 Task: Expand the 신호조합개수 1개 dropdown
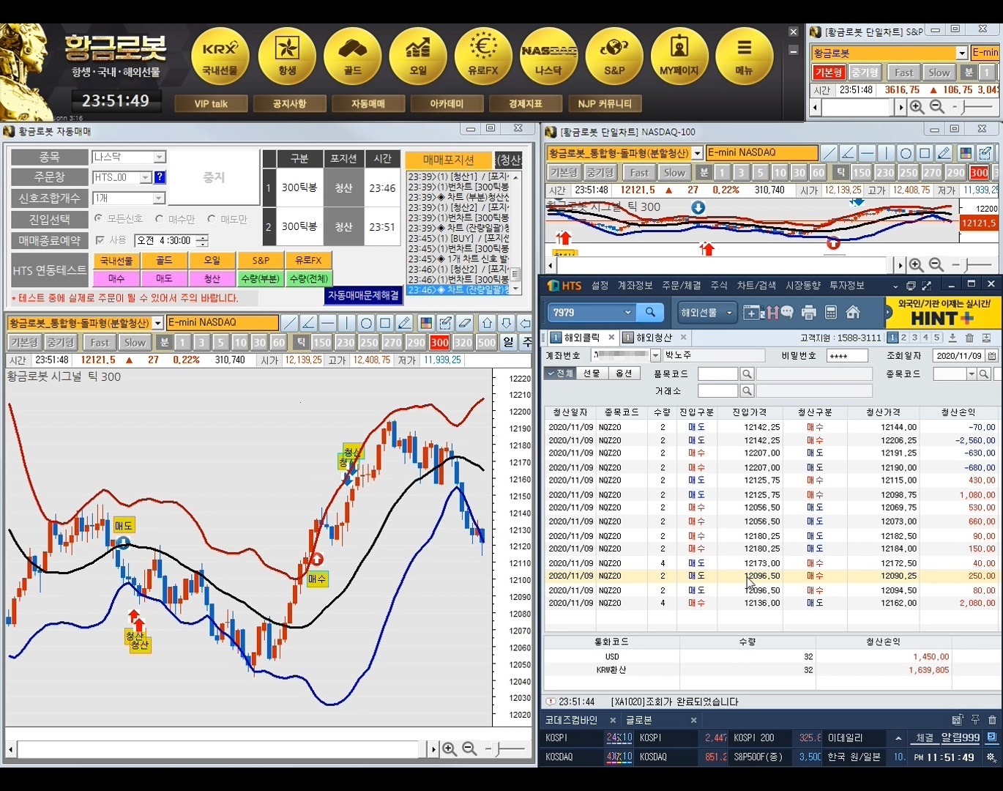click(x=159, y=198)
